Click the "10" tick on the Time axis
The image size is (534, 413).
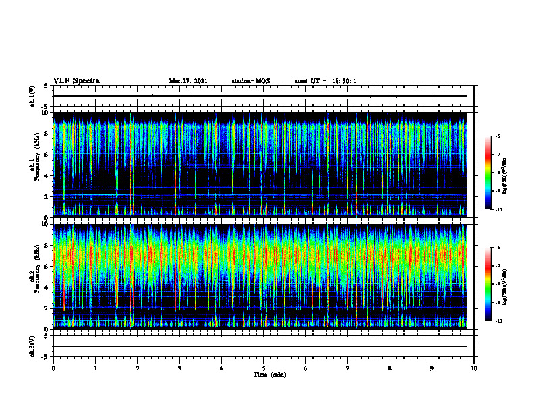tap(474, 368)
